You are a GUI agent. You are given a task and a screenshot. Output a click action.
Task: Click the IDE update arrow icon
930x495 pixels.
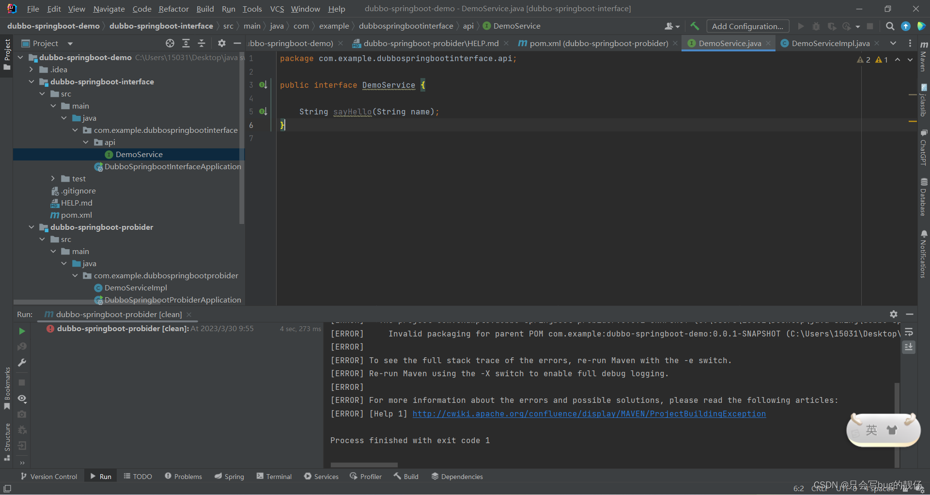pos(905,26)
